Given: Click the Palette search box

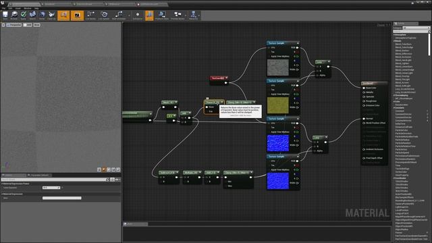Looking at the screenshot, I should [411, 32].
